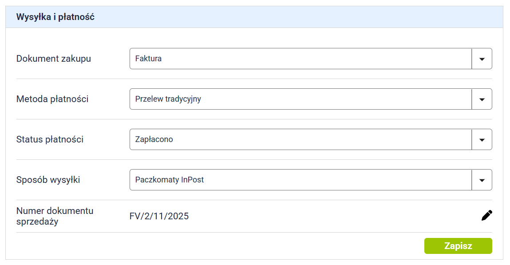Click the Metoda płatności label

point(52,99)
